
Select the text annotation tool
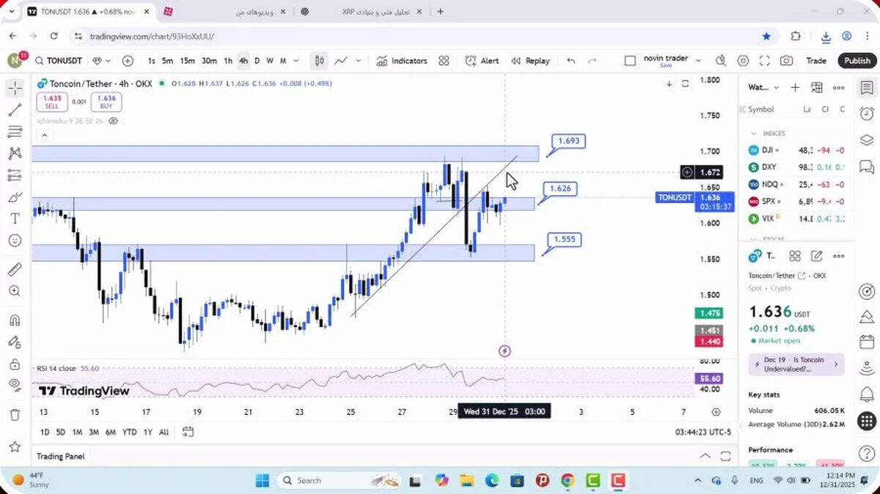15,218
